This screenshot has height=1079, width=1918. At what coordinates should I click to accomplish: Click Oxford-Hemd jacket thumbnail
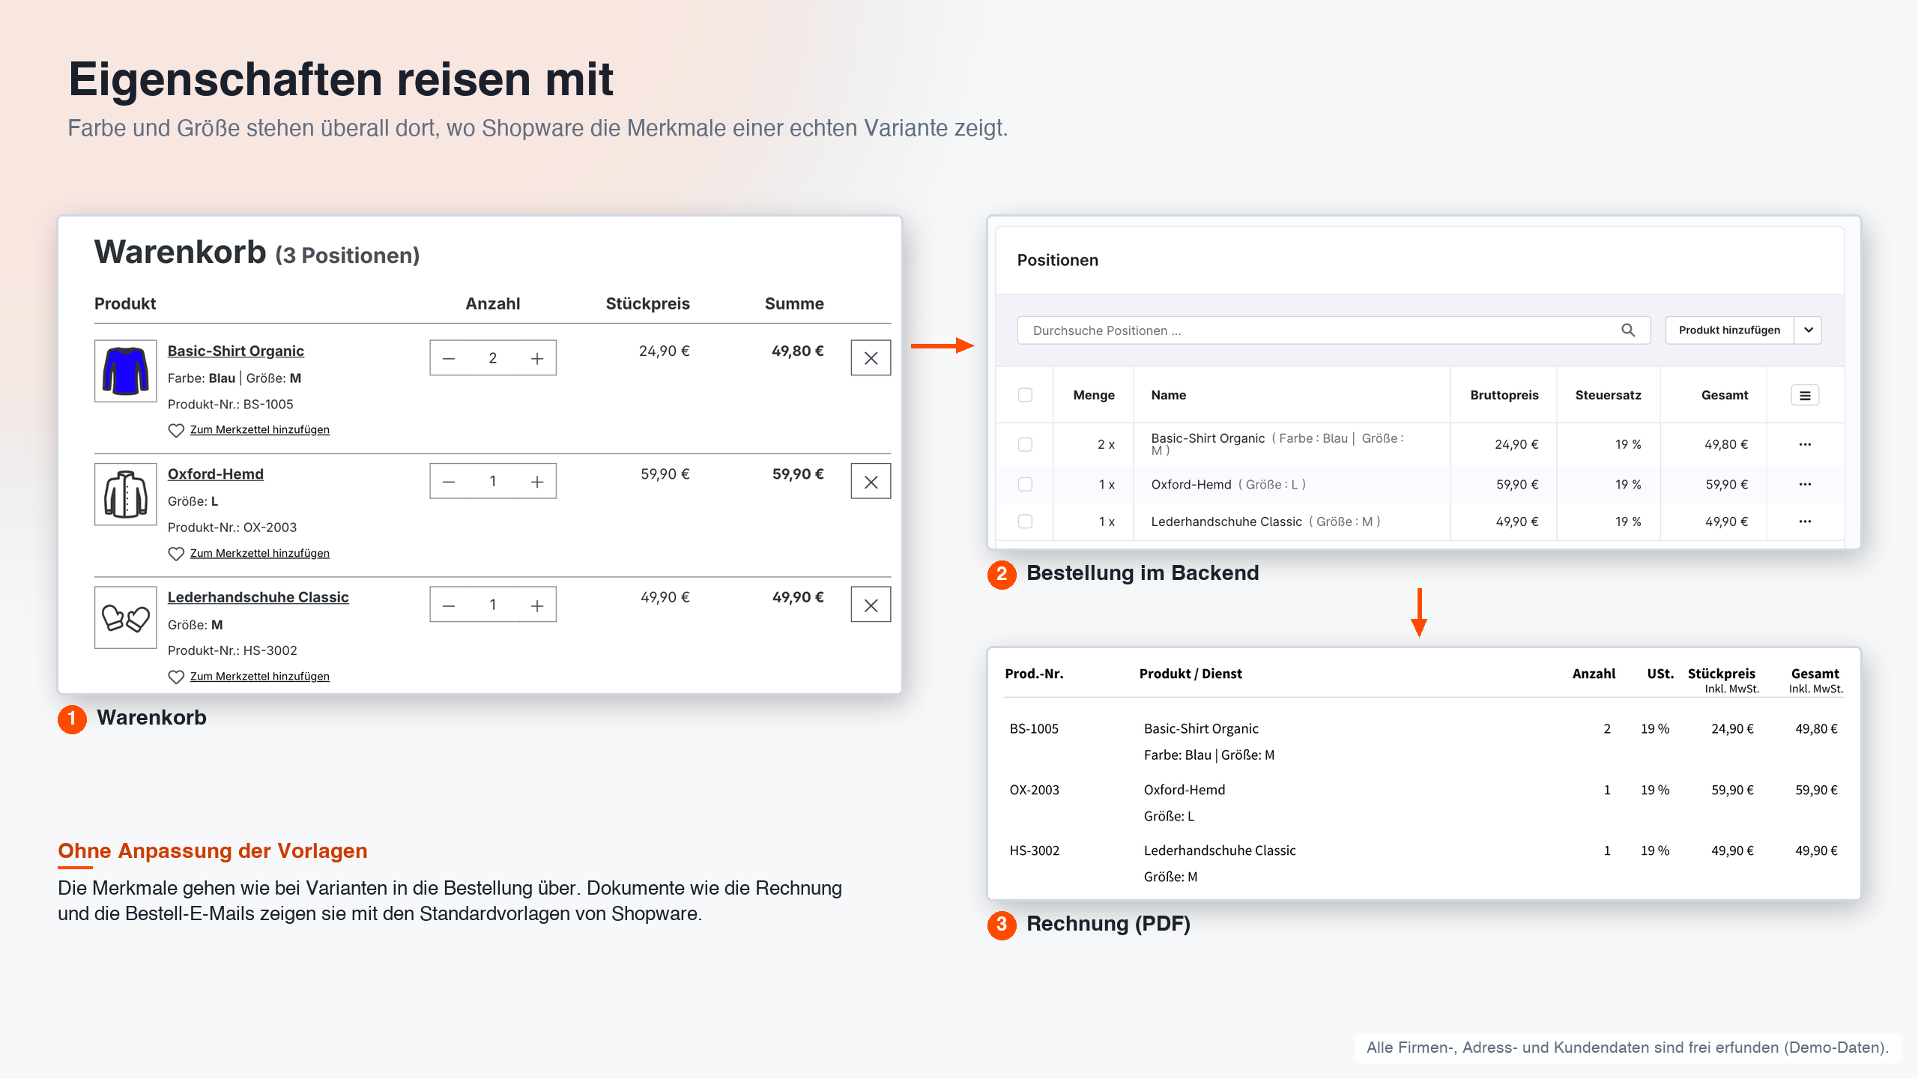point(125,495)
